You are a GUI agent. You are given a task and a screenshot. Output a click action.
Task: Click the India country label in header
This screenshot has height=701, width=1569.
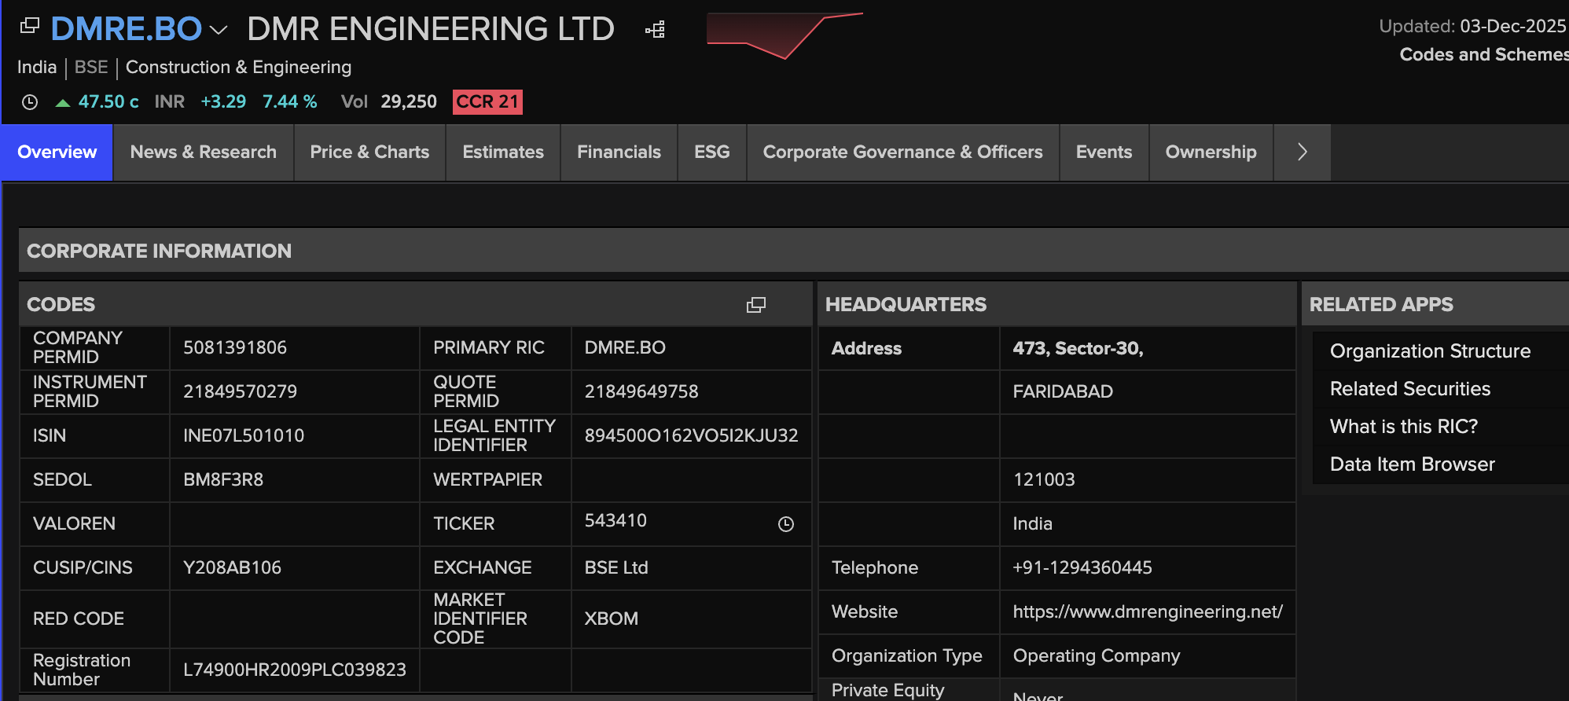coord(37,68)
